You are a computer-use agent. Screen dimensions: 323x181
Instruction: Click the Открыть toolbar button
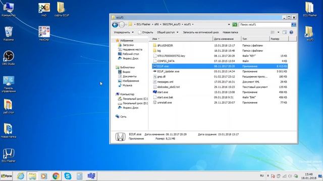click(146, 32)
